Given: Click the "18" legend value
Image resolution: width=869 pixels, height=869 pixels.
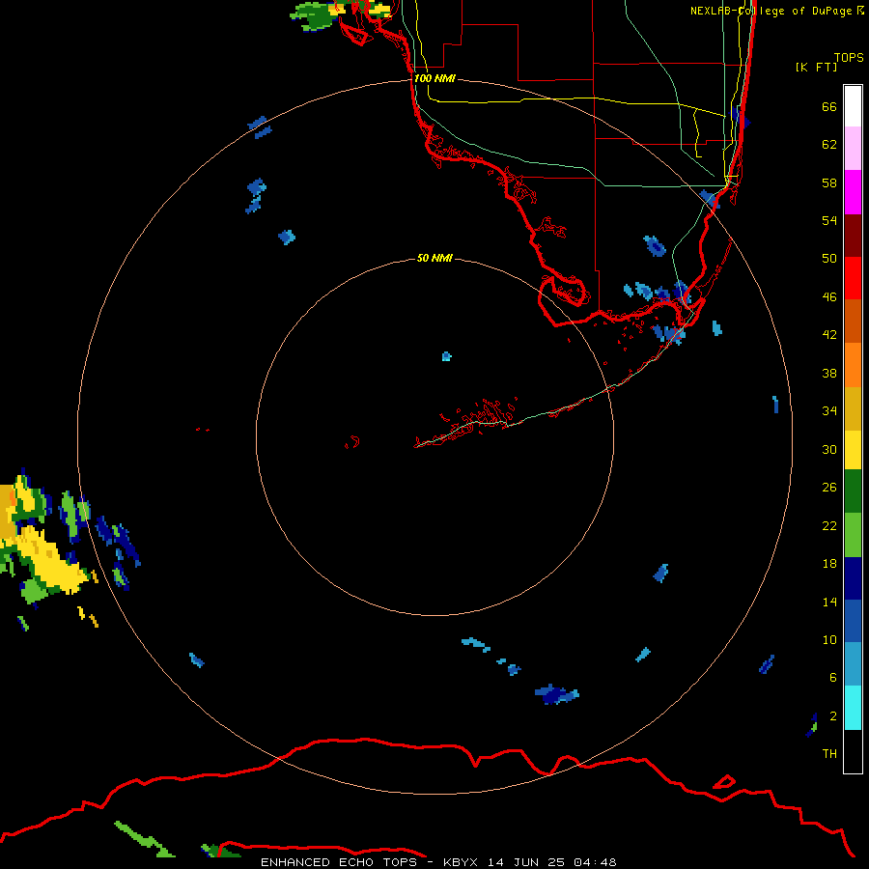Looking at the screenshot, I should coord(829,564).
